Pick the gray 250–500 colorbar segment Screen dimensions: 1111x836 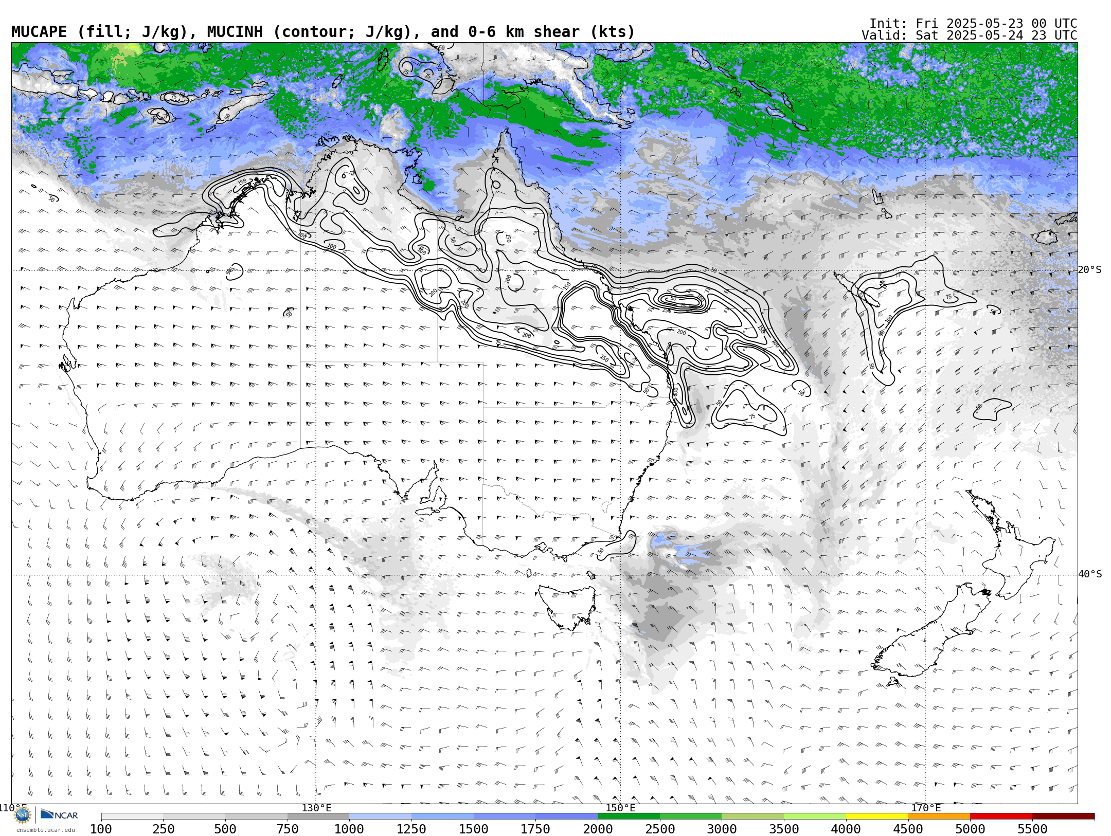(x=194, y=816)
